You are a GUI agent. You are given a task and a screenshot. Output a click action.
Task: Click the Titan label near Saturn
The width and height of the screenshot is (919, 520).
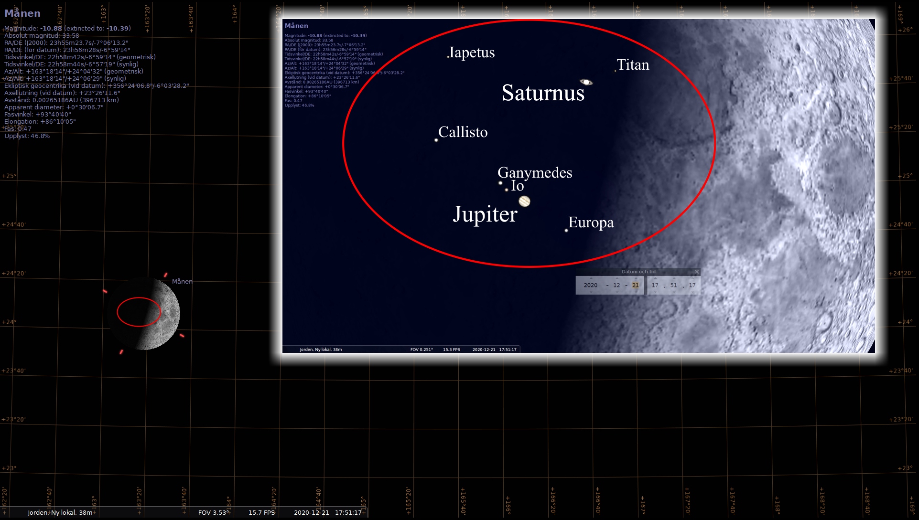633,65
